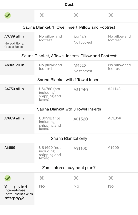Viewport: 138px width, 215px height.
Task: Click the first X icon under Cost
Action: pyautogui.click(x=42, y=15)
